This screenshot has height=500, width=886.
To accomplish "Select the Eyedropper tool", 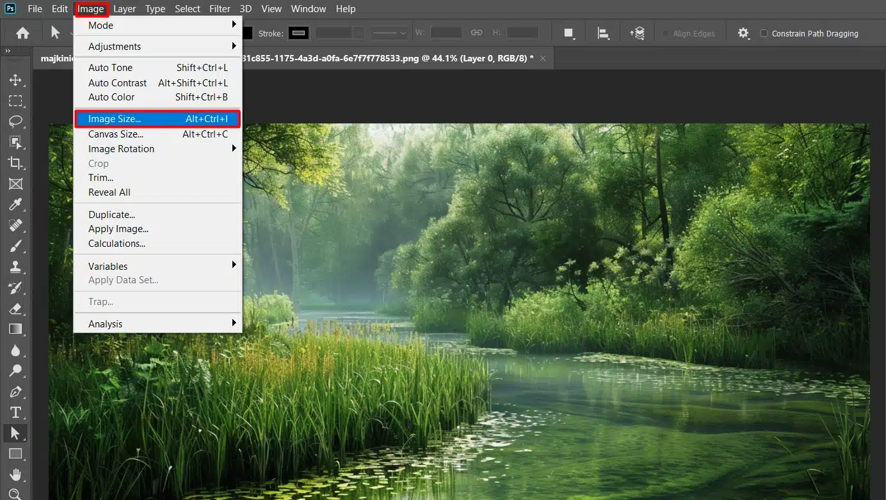I will point(15,205).
